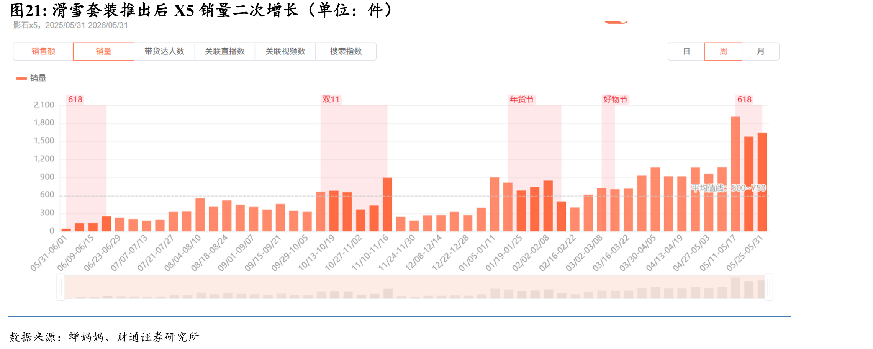Click the 03/16-03/22 x-axis label
Viewport: 873px width, 349px height.
[x=611, y=253]
